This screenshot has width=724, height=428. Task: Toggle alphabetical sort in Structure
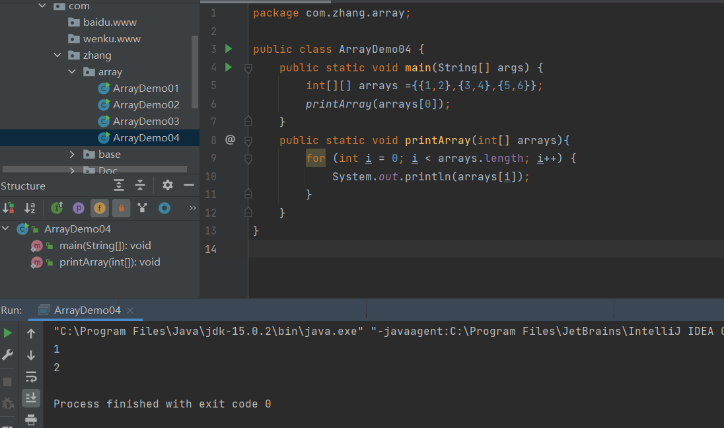[x=30, y=208]
